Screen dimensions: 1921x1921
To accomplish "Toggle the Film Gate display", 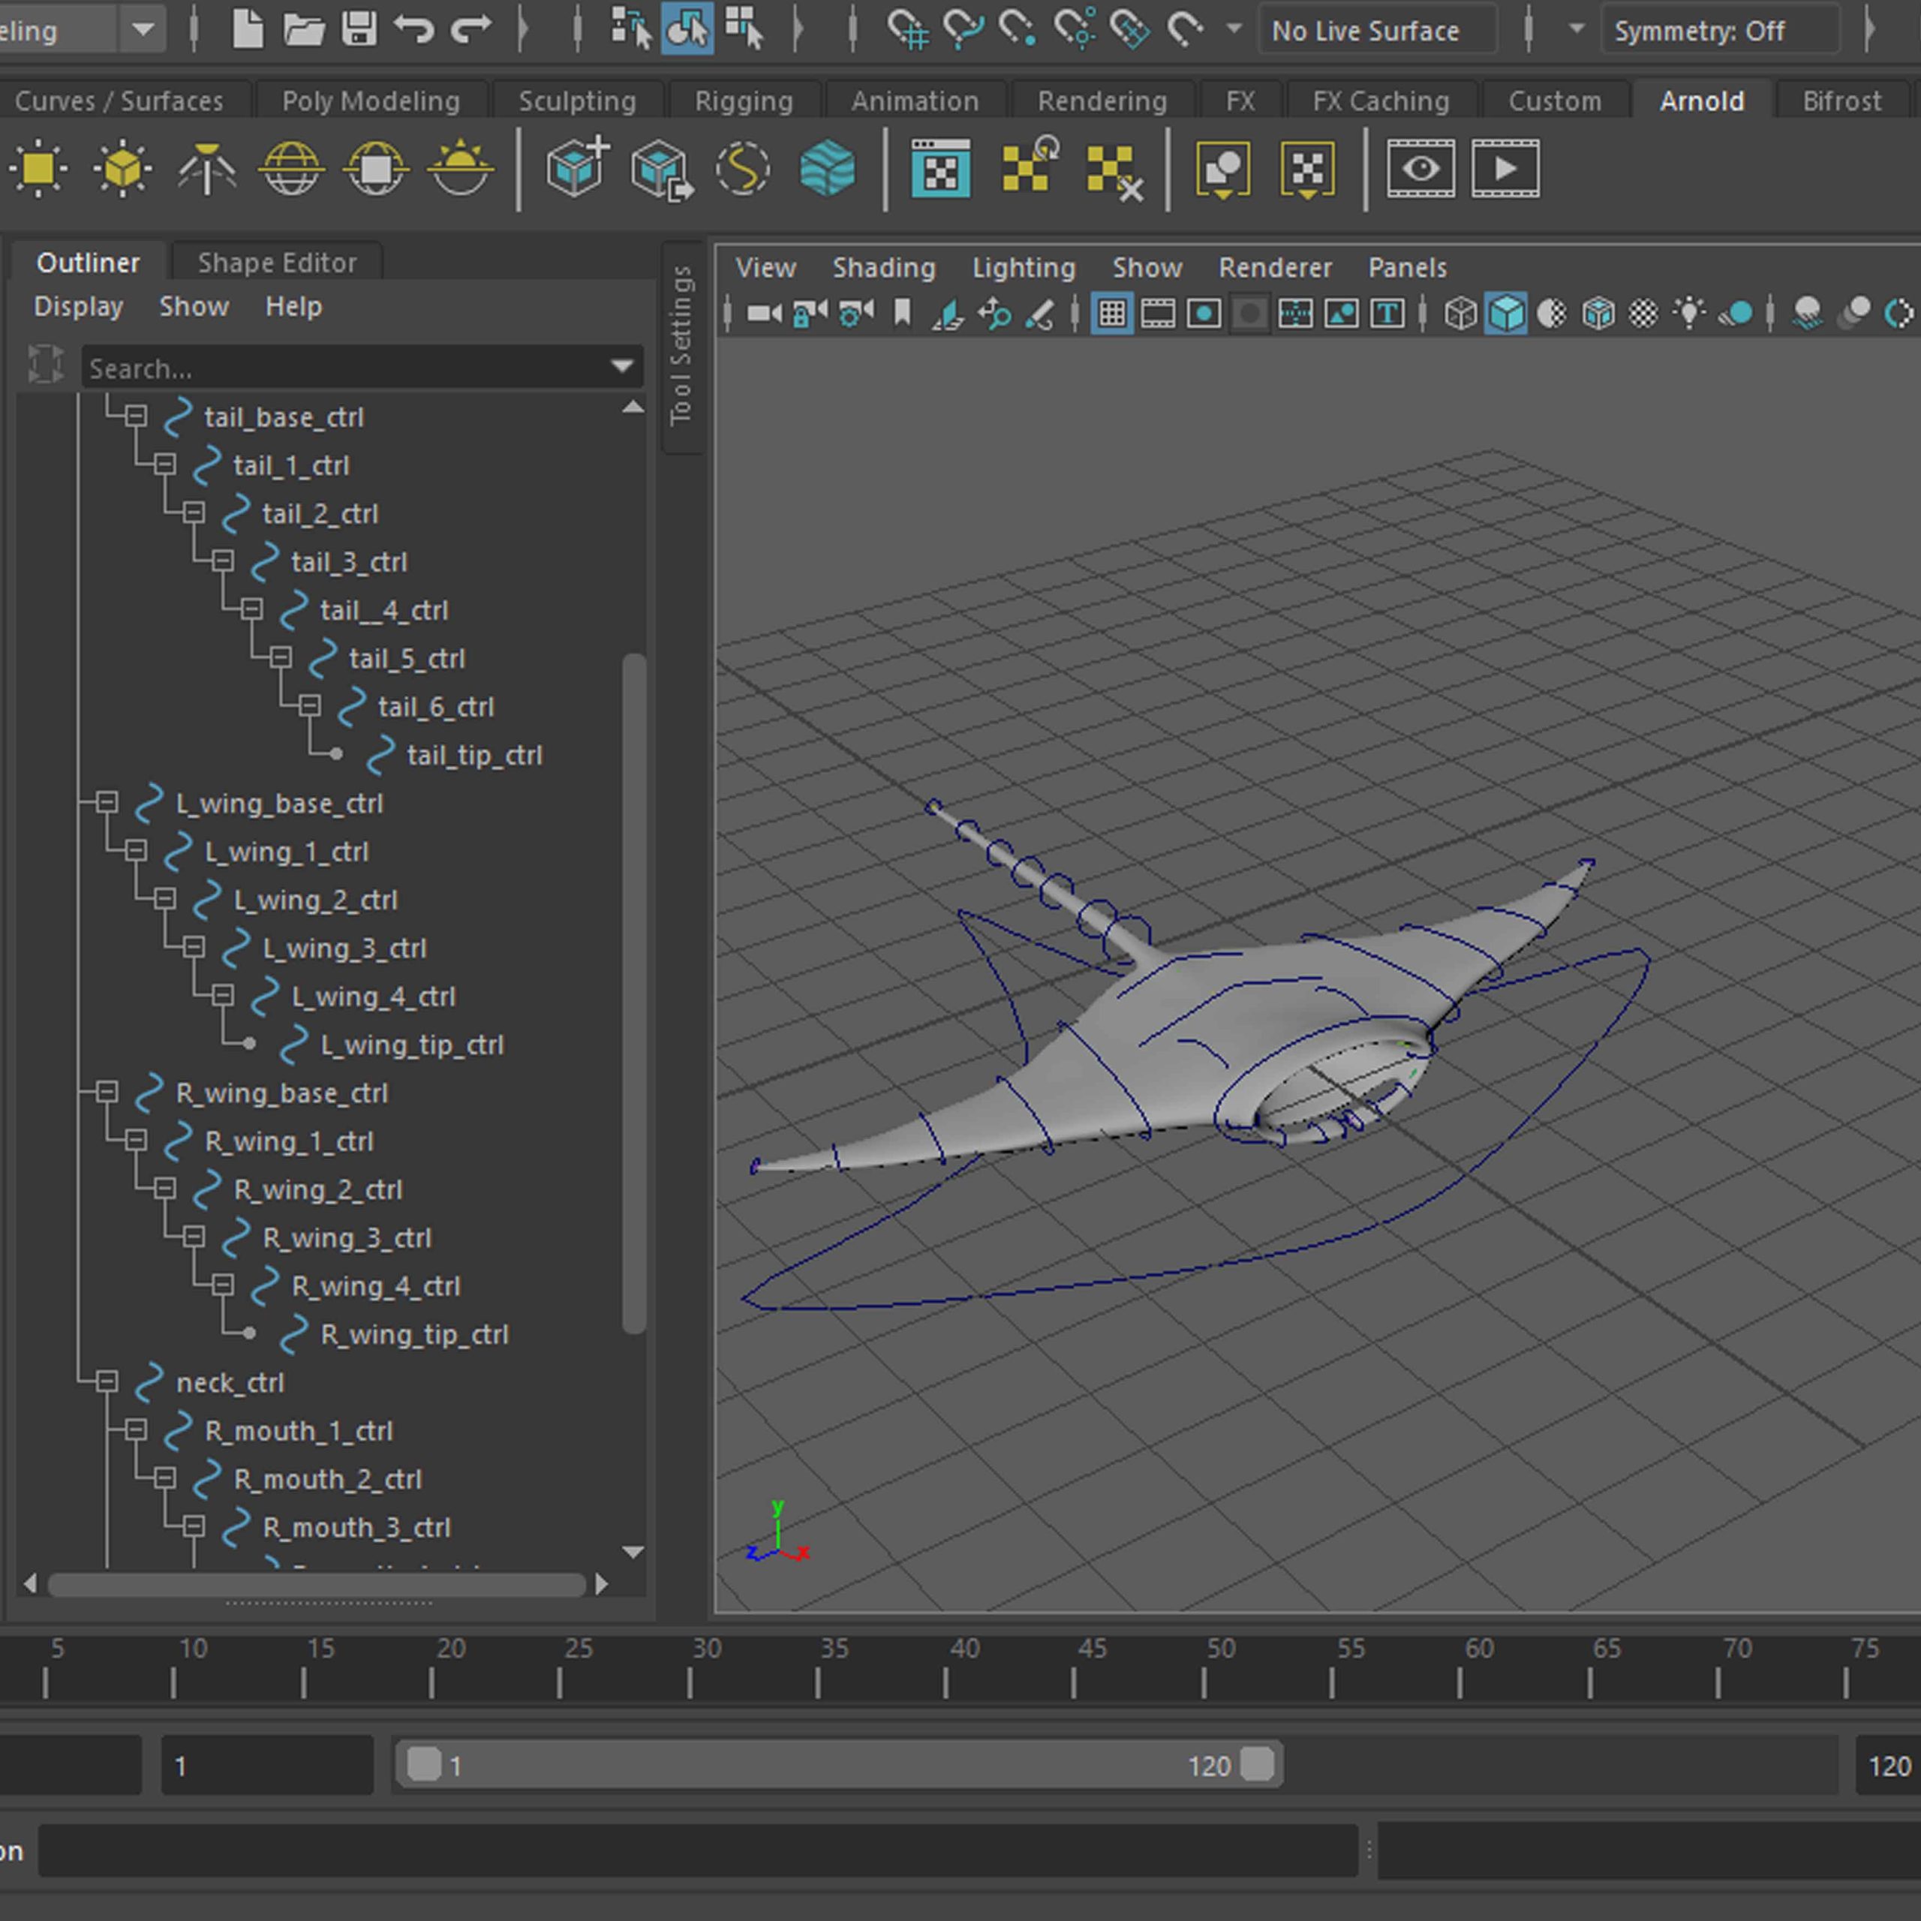I will click(x=1159, y=314).
